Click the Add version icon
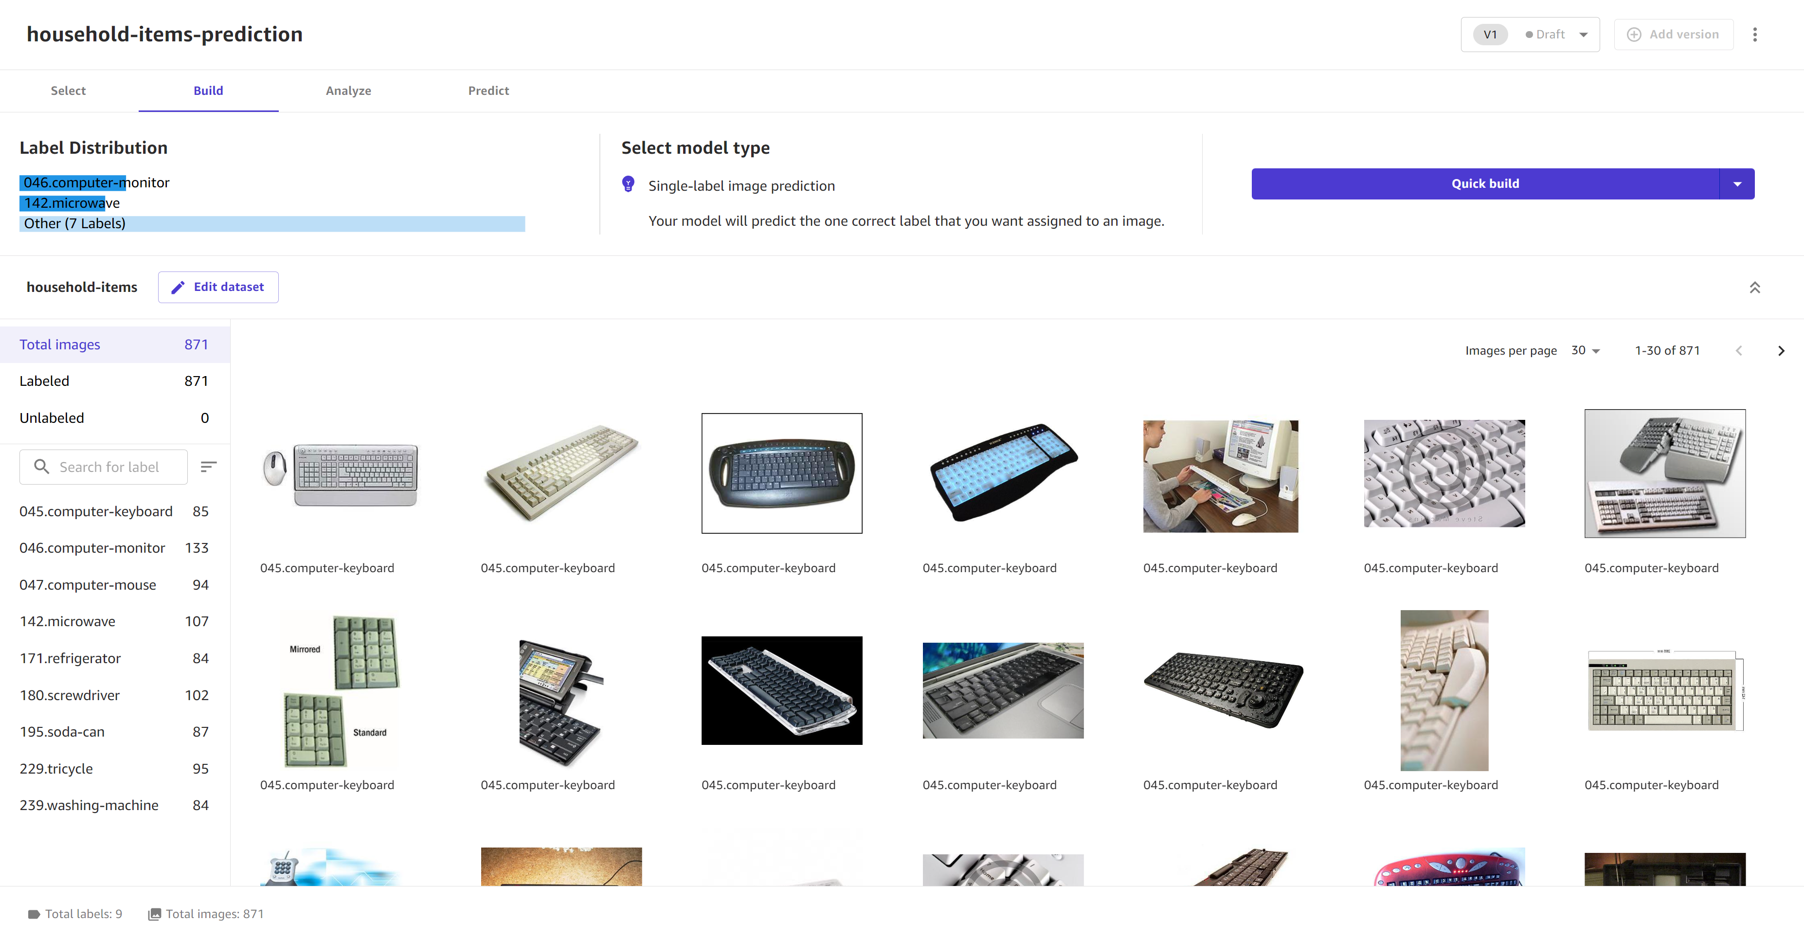1804x939 pixels. click(x=1632, y=34)
